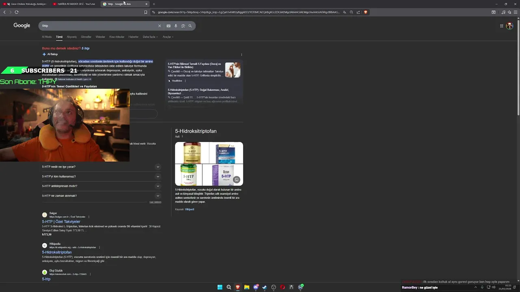Search by image with the lens icon
The width and height of the screenshot is (520, 292).
(x=183, y=26)
